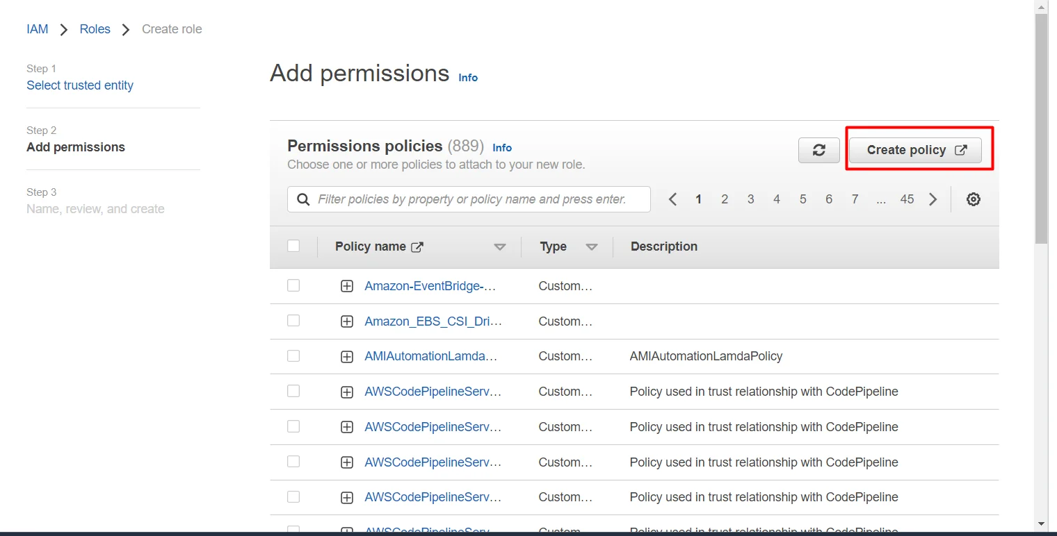Expand the first AWSCodePipelineServ policy row

click(347, 392)
